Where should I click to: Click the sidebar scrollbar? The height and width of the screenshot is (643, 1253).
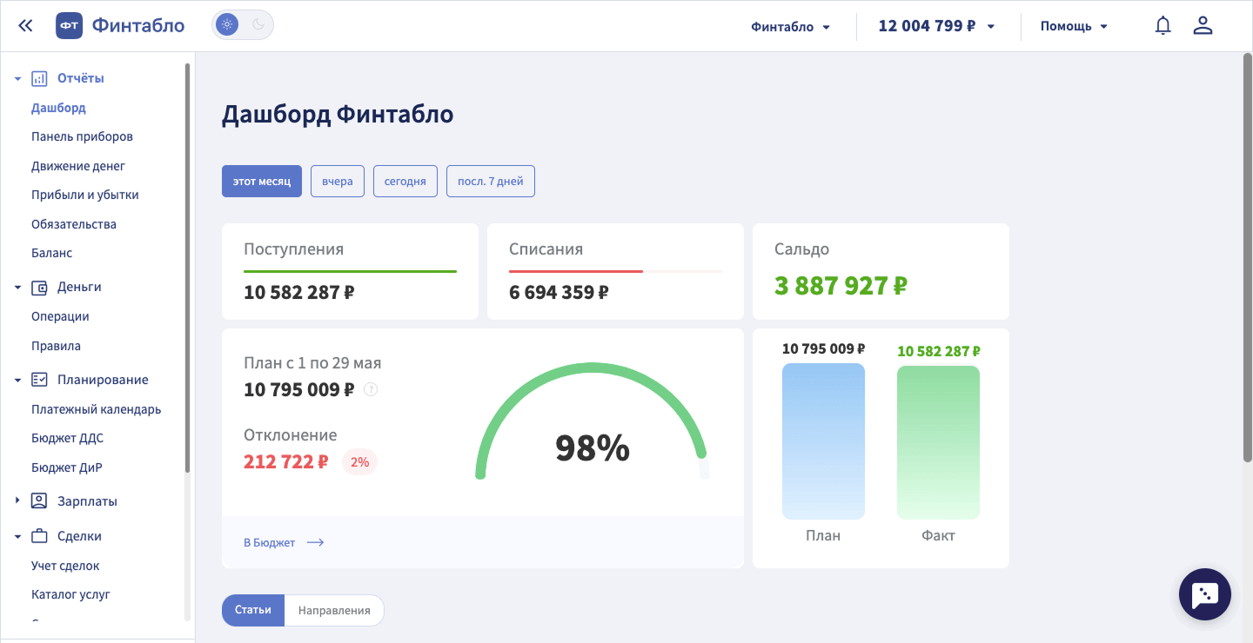187,267
